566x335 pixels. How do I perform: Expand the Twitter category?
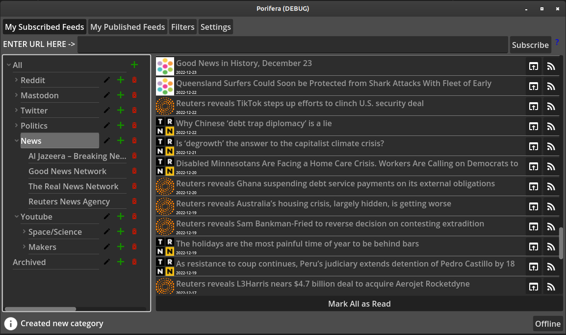point(16,110)
